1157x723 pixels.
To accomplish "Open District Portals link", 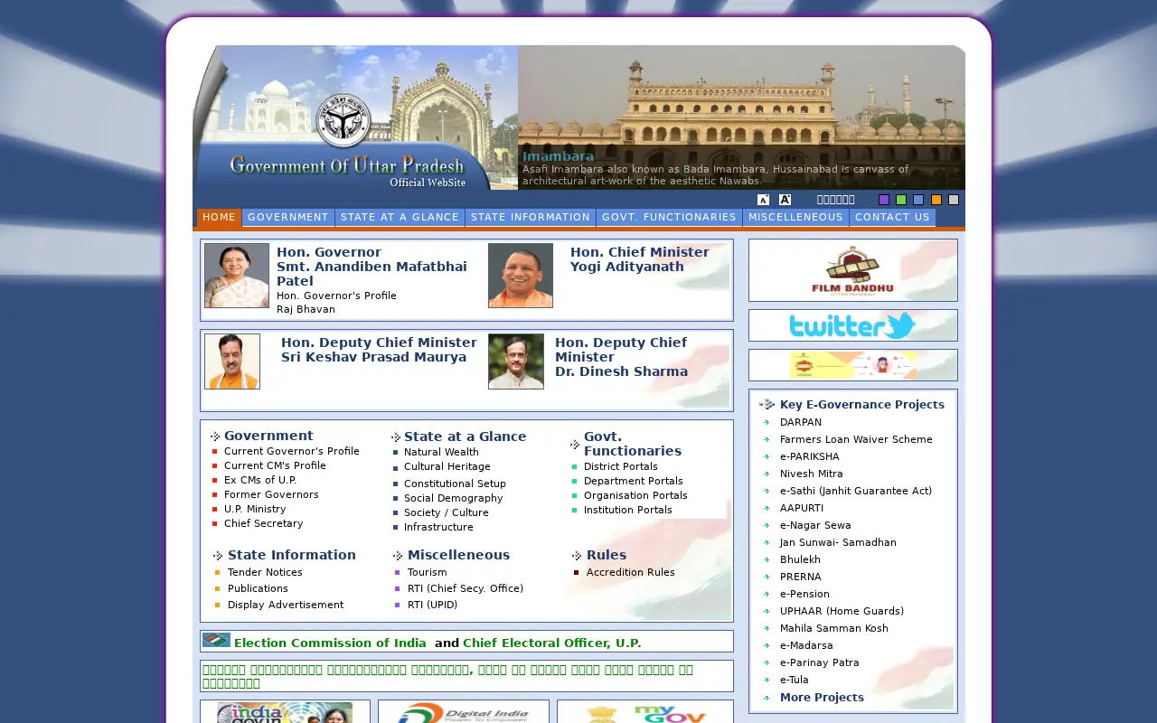I will [x=621, y=466].
